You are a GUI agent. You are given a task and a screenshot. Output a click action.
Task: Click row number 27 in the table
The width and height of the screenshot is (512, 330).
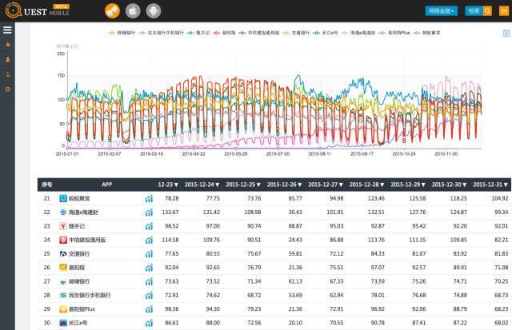[47, 281]
